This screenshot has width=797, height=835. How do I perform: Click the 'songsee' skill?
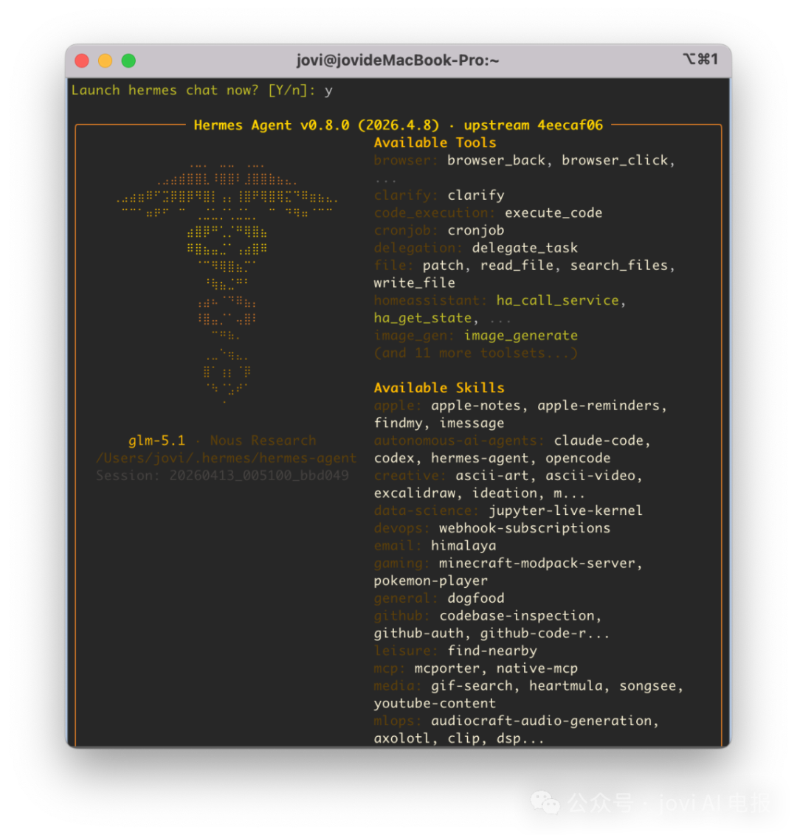pyautogui.click(x=648, y=686)
